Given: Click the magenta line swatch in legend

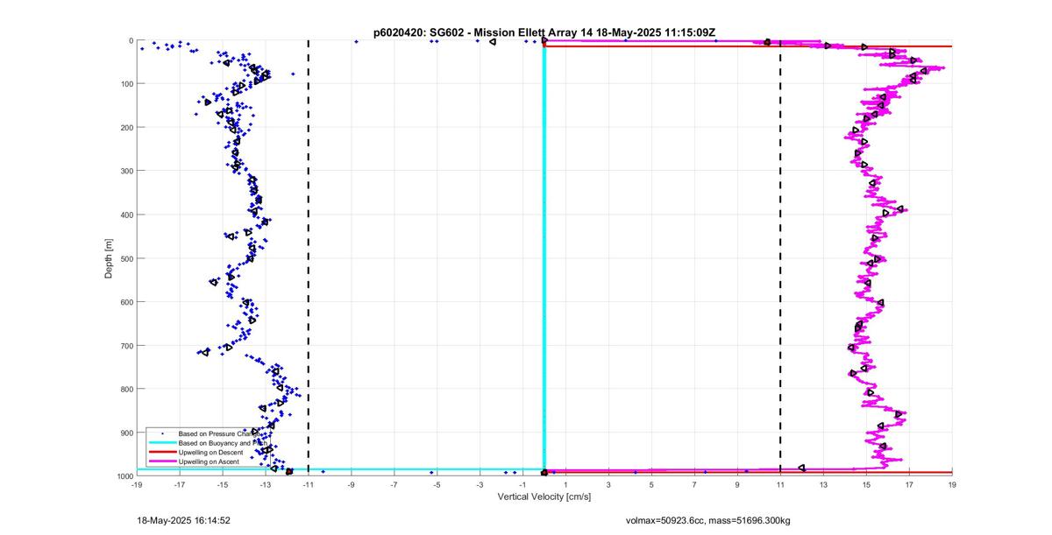Looking at the screenshot, I should (x=162, y=461).
